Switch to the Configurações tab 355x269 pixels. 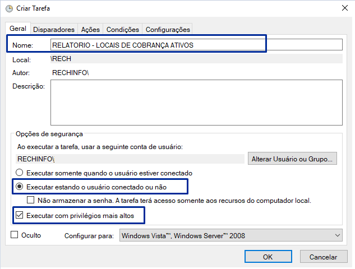pos(168,29)
